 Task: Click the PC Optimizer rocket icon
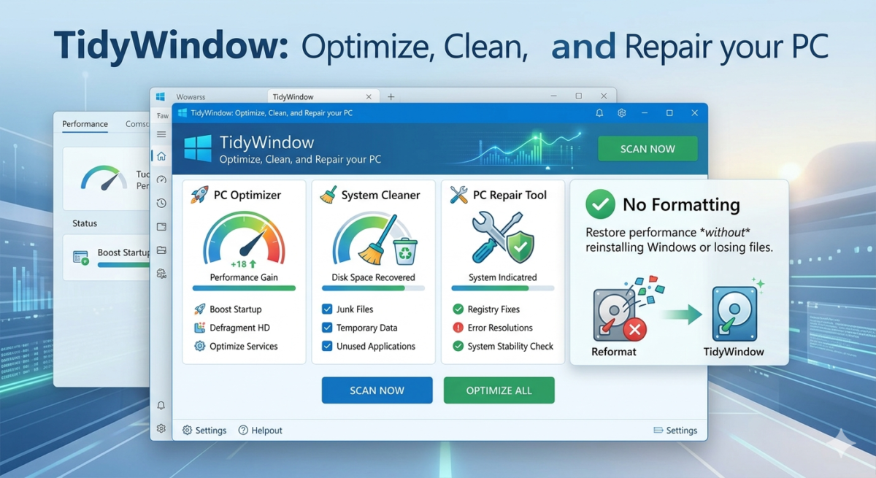click(199, 195)
